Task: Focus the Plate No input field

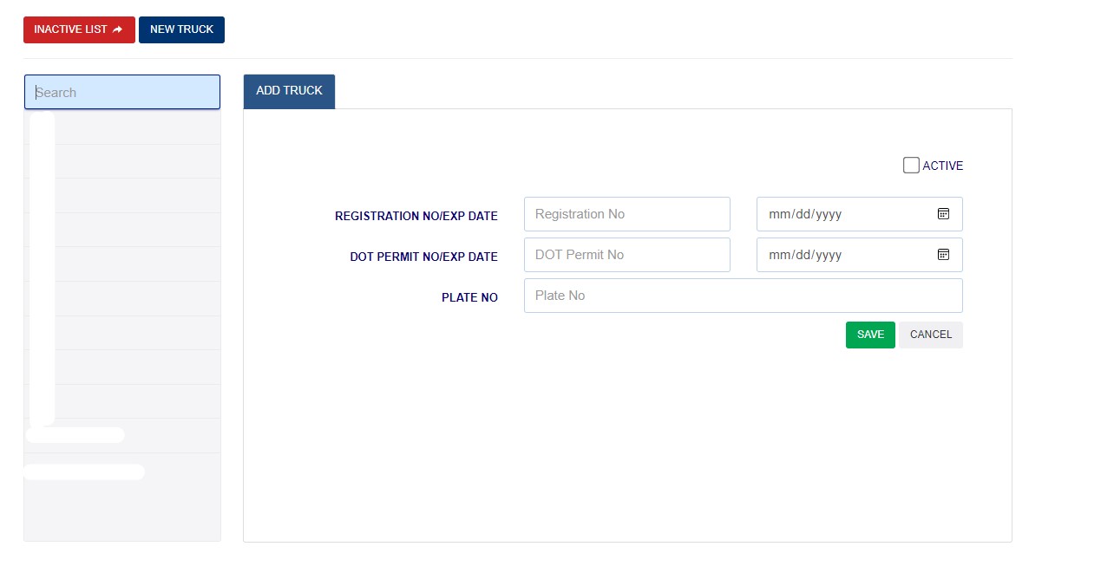Action: coord(743,296)
